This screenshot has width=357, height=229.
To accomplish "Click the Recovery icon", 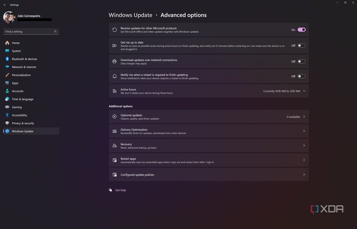I will point(115,146).
